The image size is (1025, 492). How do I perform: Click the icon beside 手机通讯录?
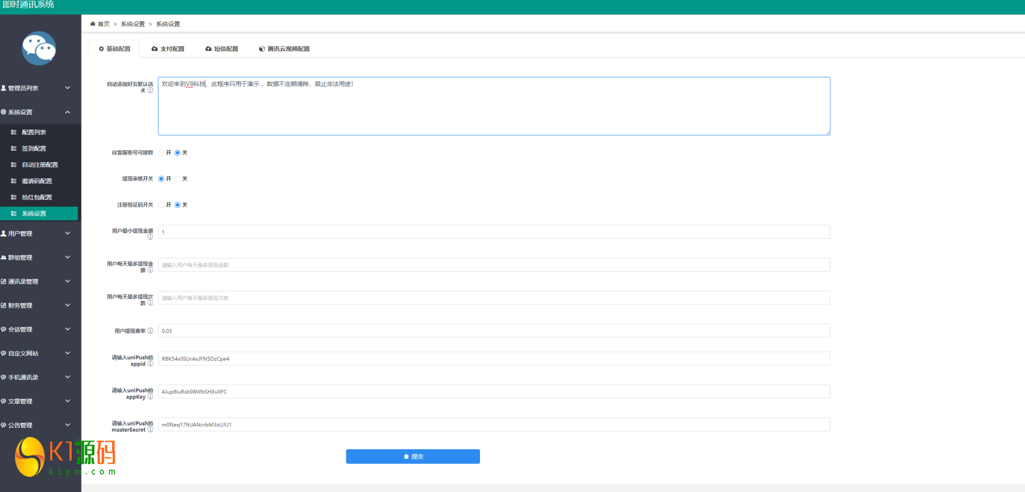click(4, 377)
